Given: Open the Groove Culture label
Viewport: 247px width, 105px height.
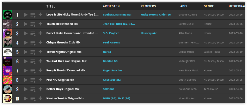Looking at the screenshot, I should tap(188, 15).
